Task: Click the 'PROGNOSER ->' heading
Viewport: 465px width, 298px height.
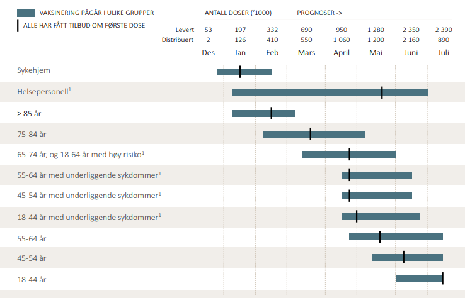Action: tap(319, 13)
